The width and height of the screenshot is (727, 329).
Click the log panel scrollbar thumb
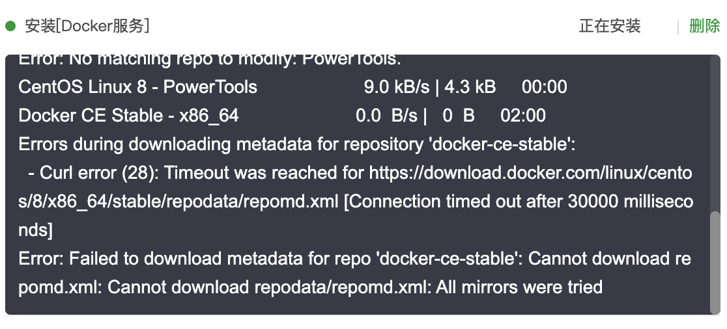(715, 263)
